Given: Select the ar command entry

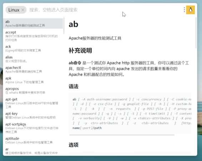Looking at the screenshot, I should coord(33,151).
